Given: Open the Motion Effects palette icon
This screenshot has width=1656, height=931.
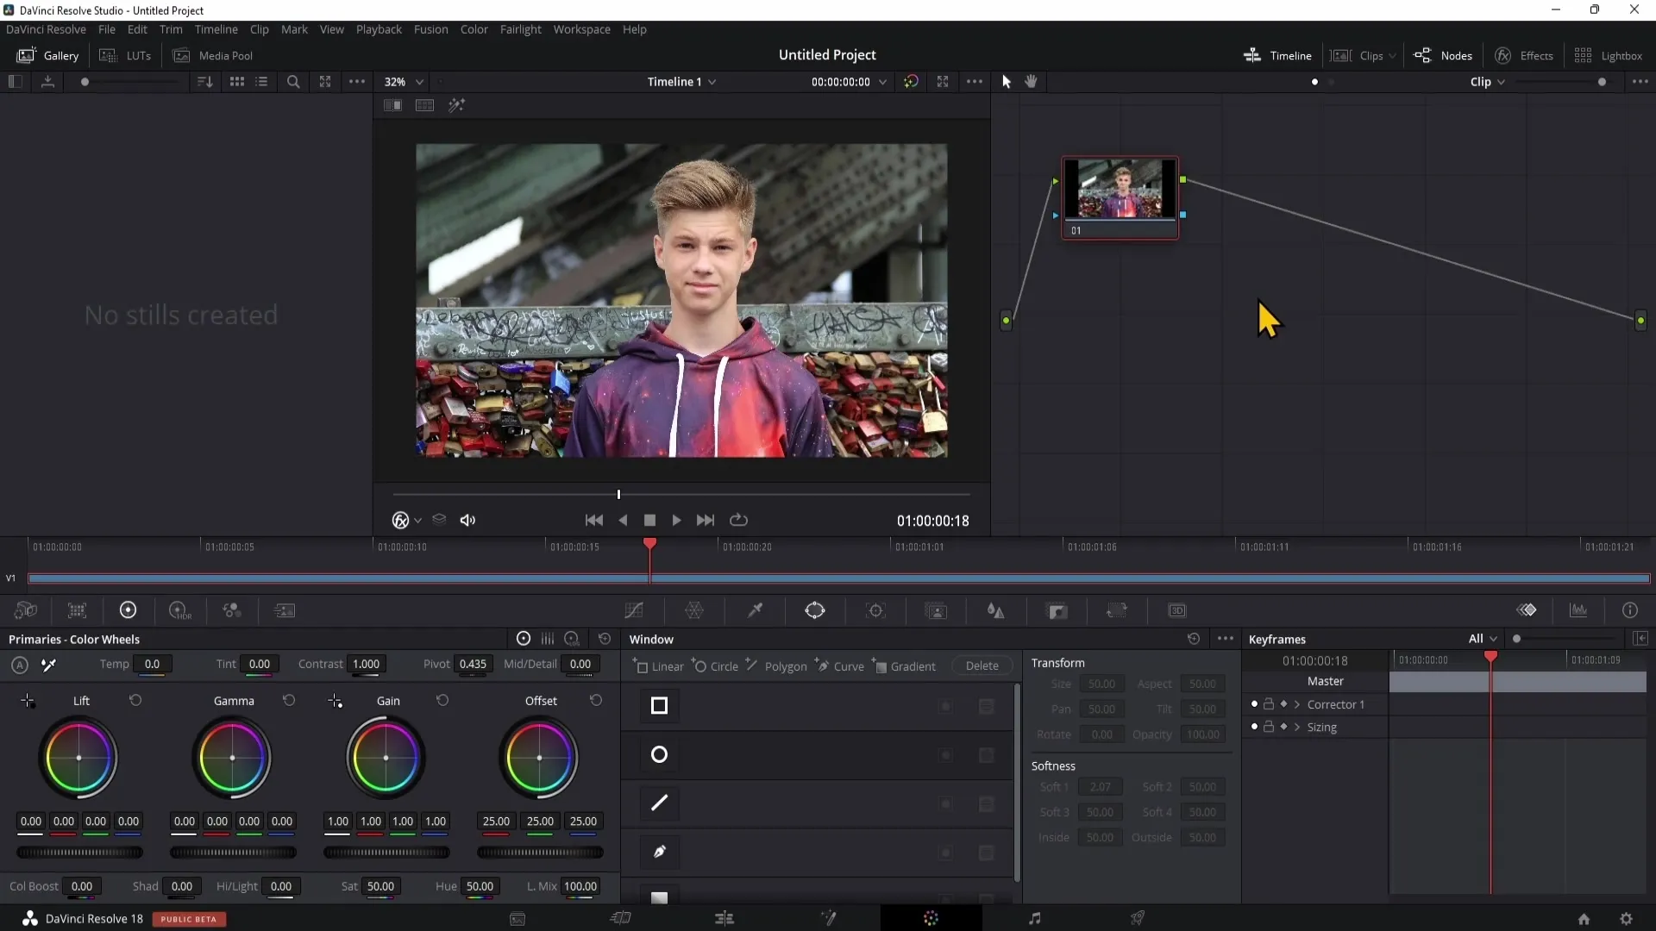Looking at the screenshot, I should tap(285, 610).
